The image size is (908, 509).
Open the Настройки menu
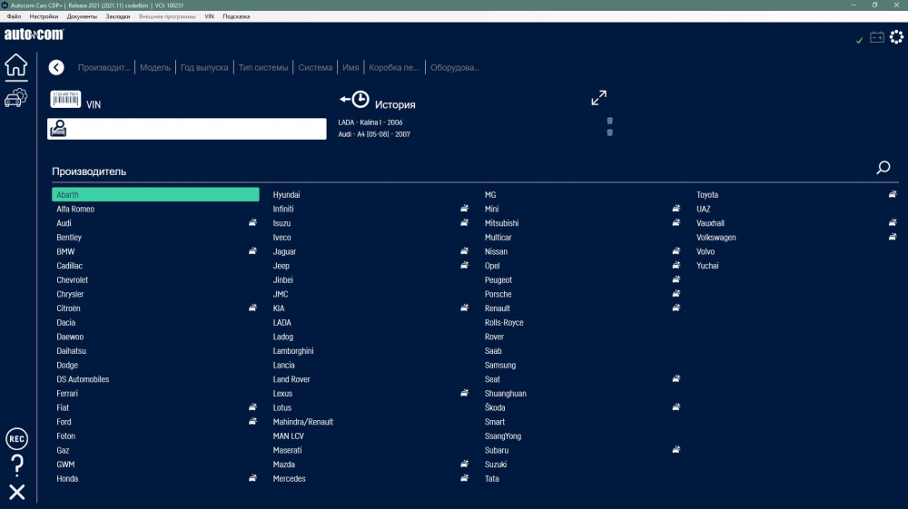pyautogui.click(x=44, y=16)
